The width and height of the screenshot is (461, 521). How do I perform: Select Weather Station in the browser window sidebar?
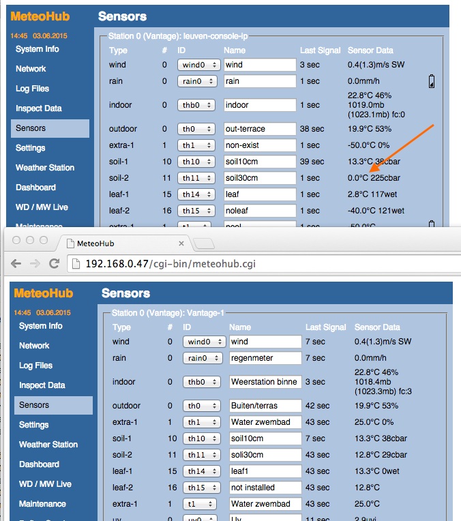[48, 445]
